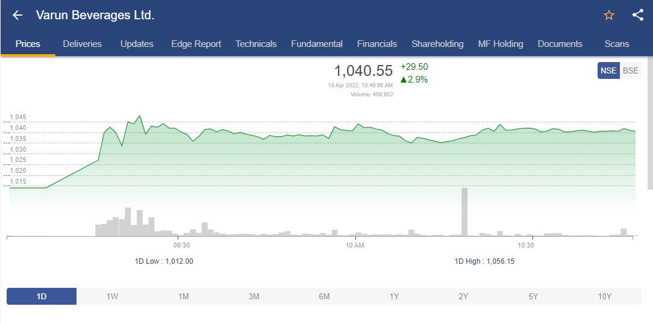Click the 1D Low : 1,012.00 label
Screen dimensions: 653x324
pyautogui.click(x=164, y=261)
